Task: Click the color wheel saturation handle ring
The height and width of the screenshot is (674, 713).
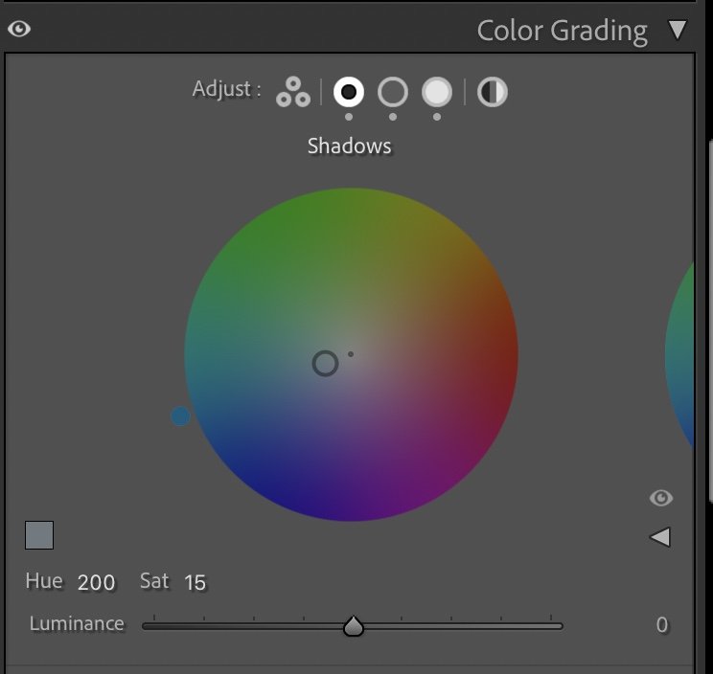Action: (325, 364)
